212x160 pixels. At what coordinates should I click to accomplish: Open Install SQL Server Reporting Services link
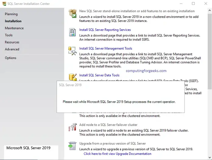105,30
